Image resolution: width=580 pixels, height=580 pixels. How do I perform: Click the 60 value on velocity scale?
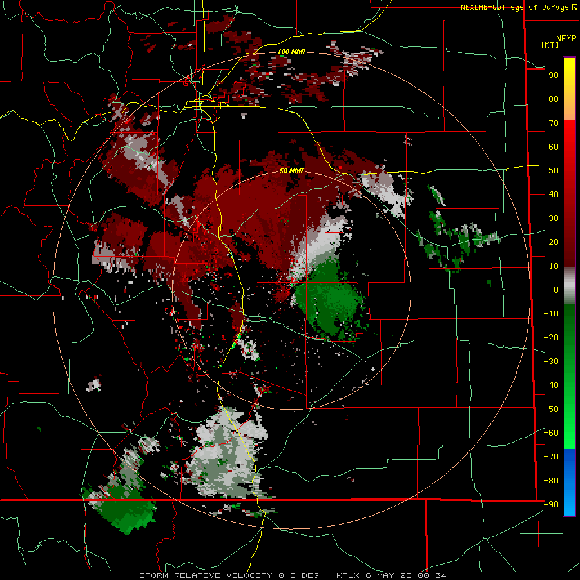[x=554, y=147]
